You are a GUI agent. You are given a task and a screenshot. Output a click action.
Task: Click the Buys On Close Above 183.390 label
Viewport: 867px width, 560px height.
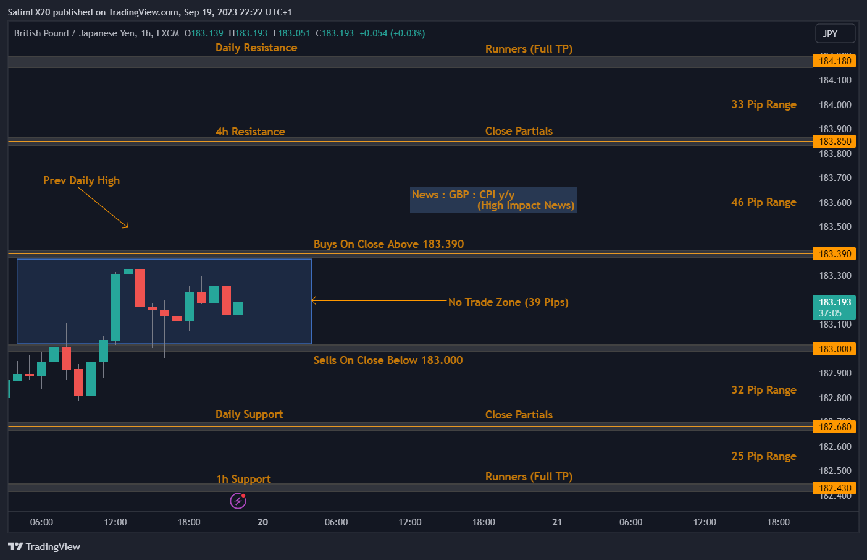pos(388,244)
